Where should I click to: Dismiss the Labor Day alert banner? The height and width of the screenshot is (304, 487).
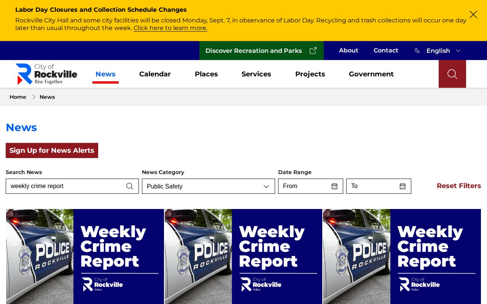473,14
